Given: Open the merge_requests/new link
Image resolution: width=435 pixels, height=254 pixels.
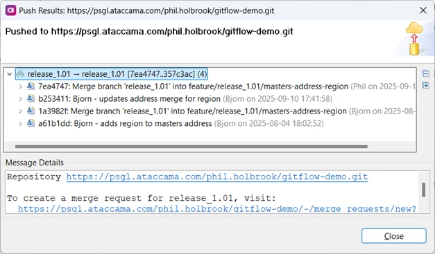Looking at the screenshot, I should [217, 208].
